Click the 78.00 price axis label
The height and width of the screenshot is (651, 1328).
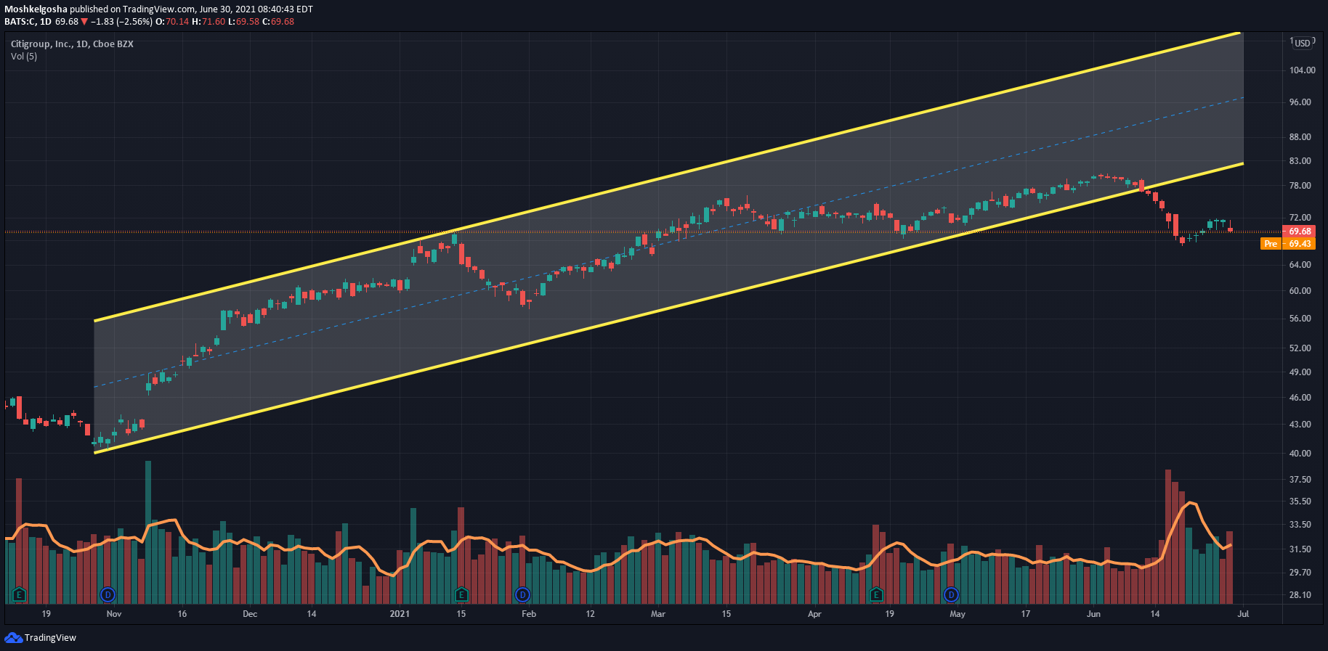pyautogui.click(x=1300, y=186)
